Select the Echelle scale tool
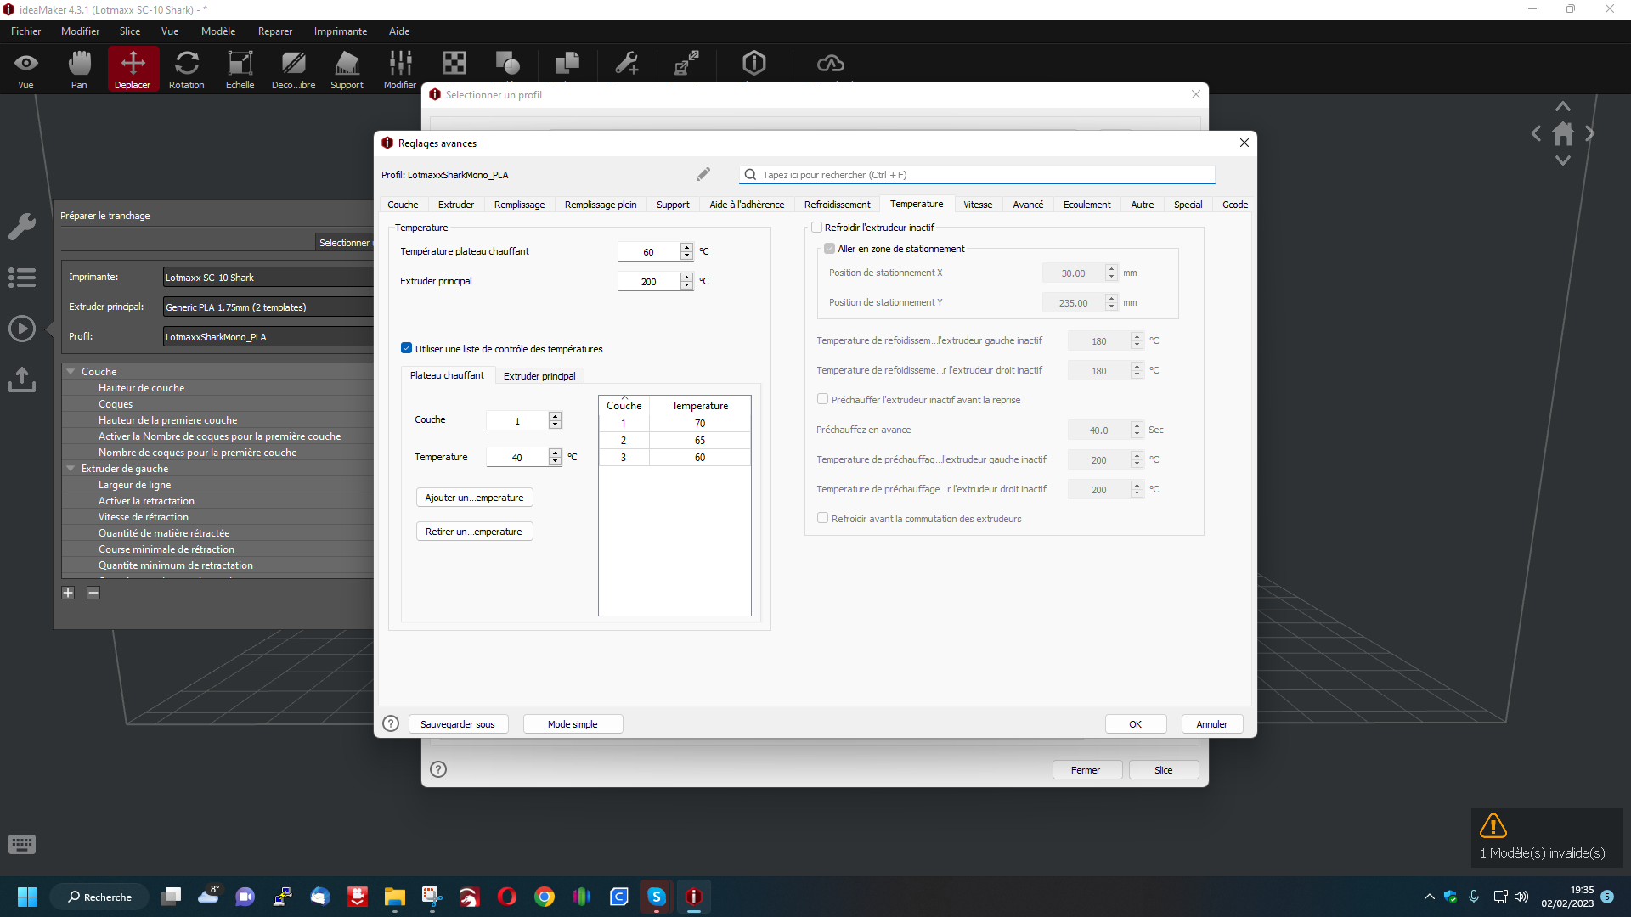Image resolution: width=1631 pixels, height=917 pixels. tap(240, 70)
